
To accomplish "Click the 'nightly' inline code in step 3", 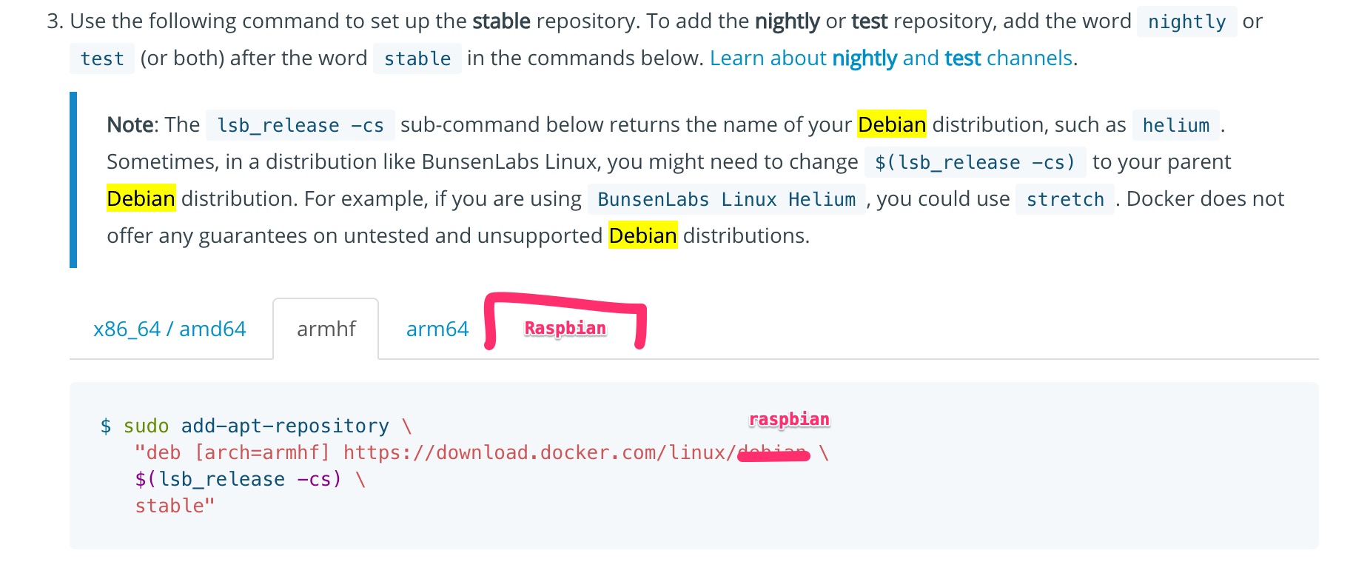I will click(1186, 21).
